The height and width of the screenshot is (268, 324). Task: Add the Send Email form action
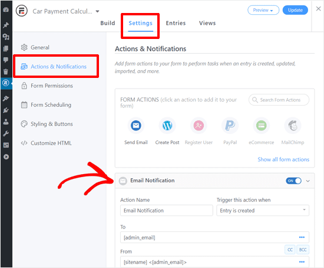(x=135, y=126)
